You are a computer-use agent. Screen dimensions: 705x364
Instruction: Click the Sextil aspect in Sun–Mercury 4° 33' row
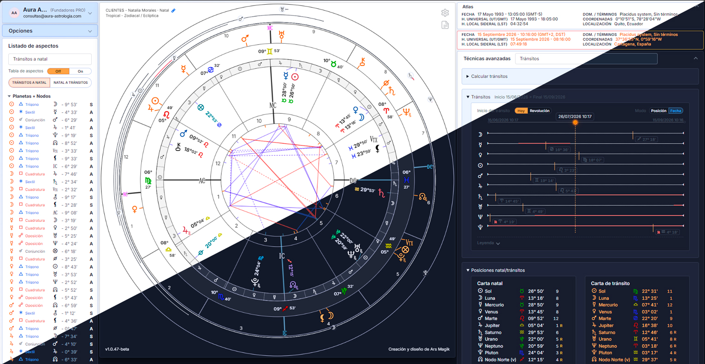click(x=30, y=112)
